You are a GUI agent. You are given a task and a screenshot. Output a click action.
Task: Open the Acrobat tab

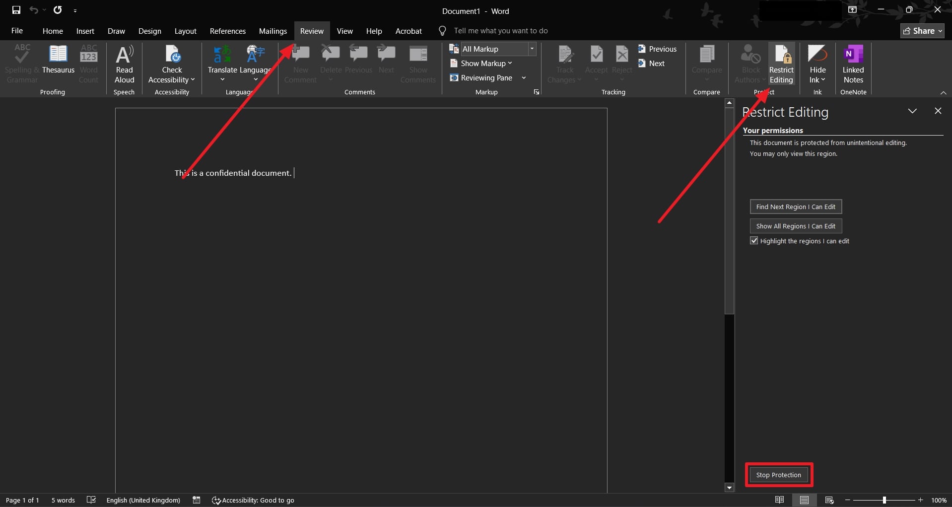408,31
